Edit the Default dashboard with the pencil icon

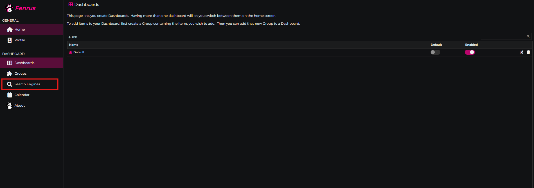tap(521, 52)
